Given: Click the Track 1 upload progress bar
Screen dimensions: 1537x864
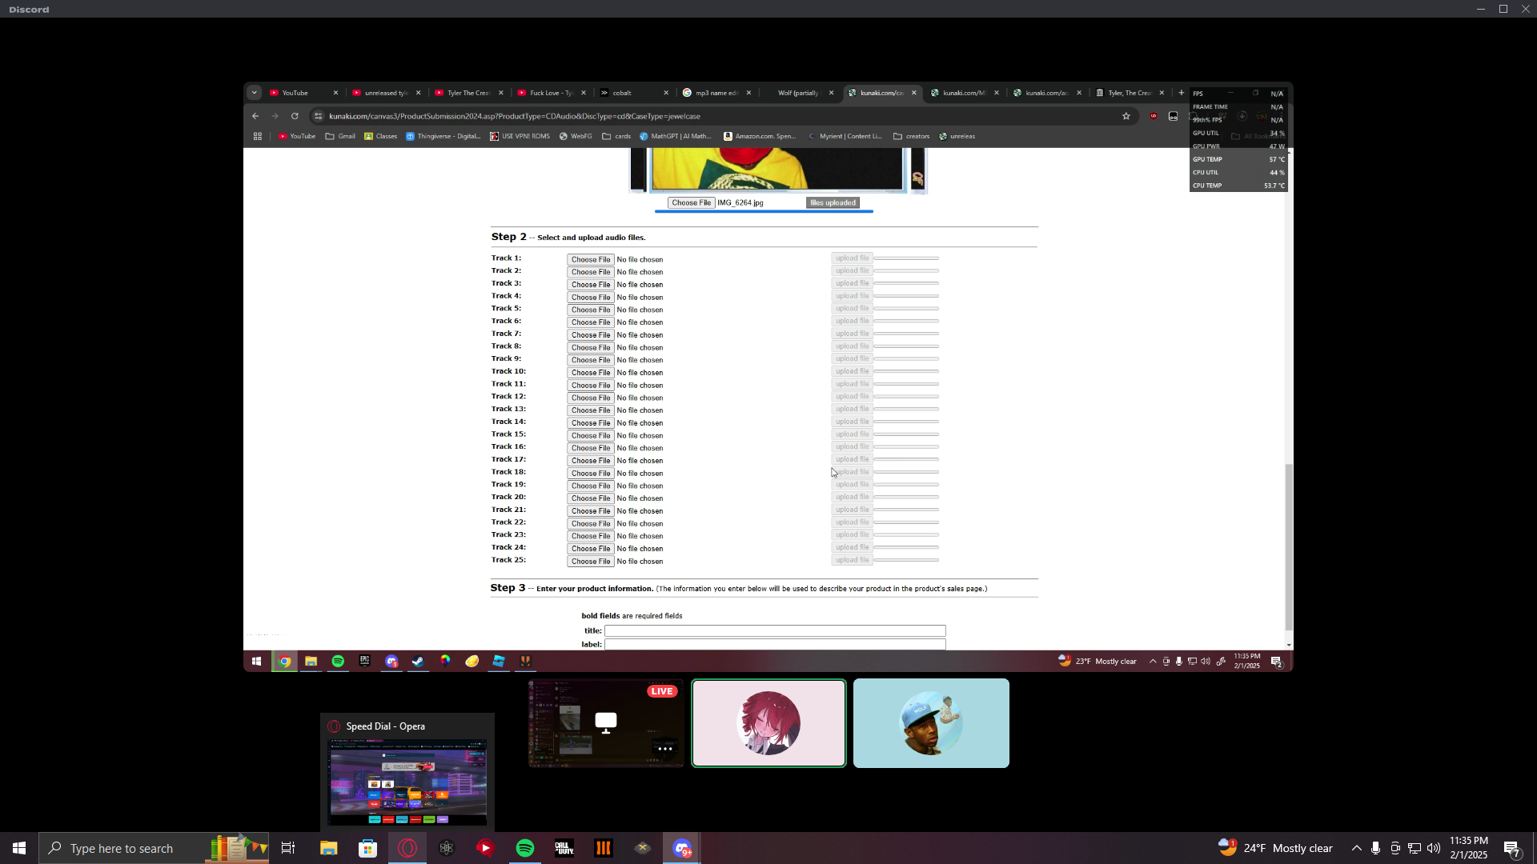Looking at the screenshot, I should [x=906, y=258].
